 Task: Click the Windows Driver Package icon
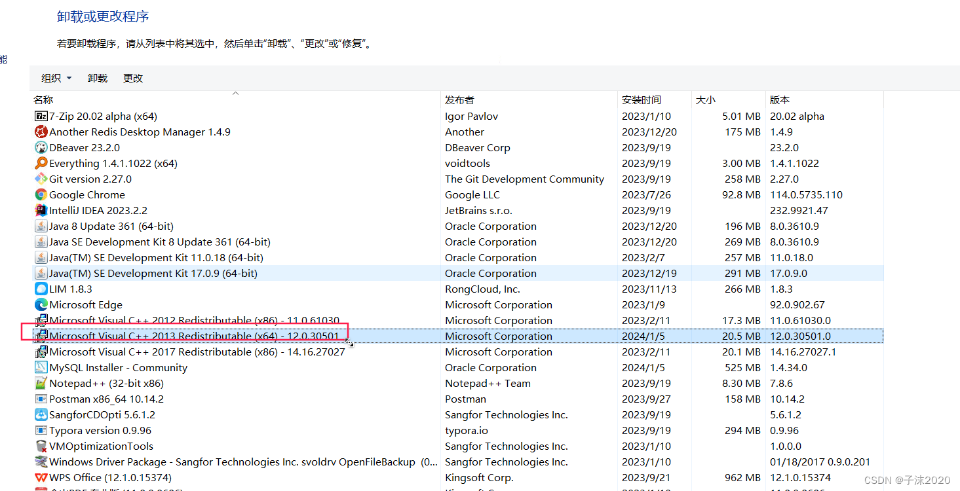pos(41,462)
